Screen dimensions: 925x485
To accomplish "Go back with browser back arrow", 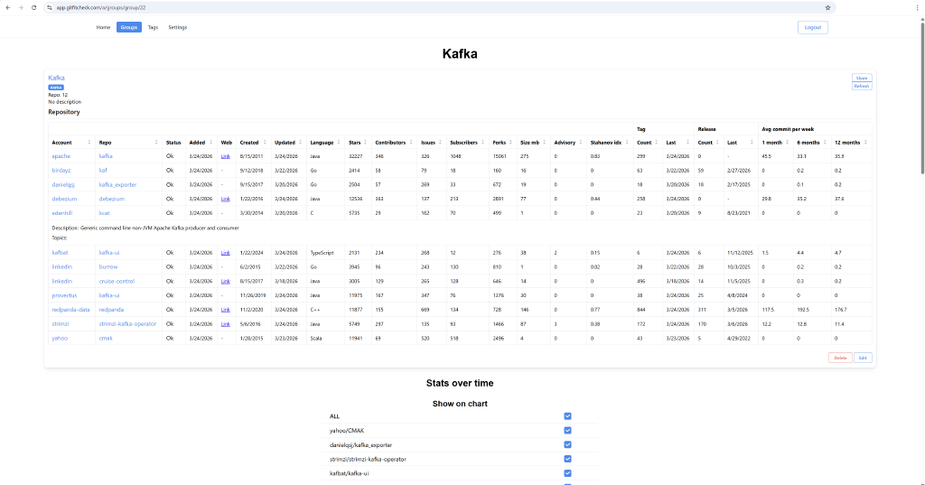I will coord(7,7).
